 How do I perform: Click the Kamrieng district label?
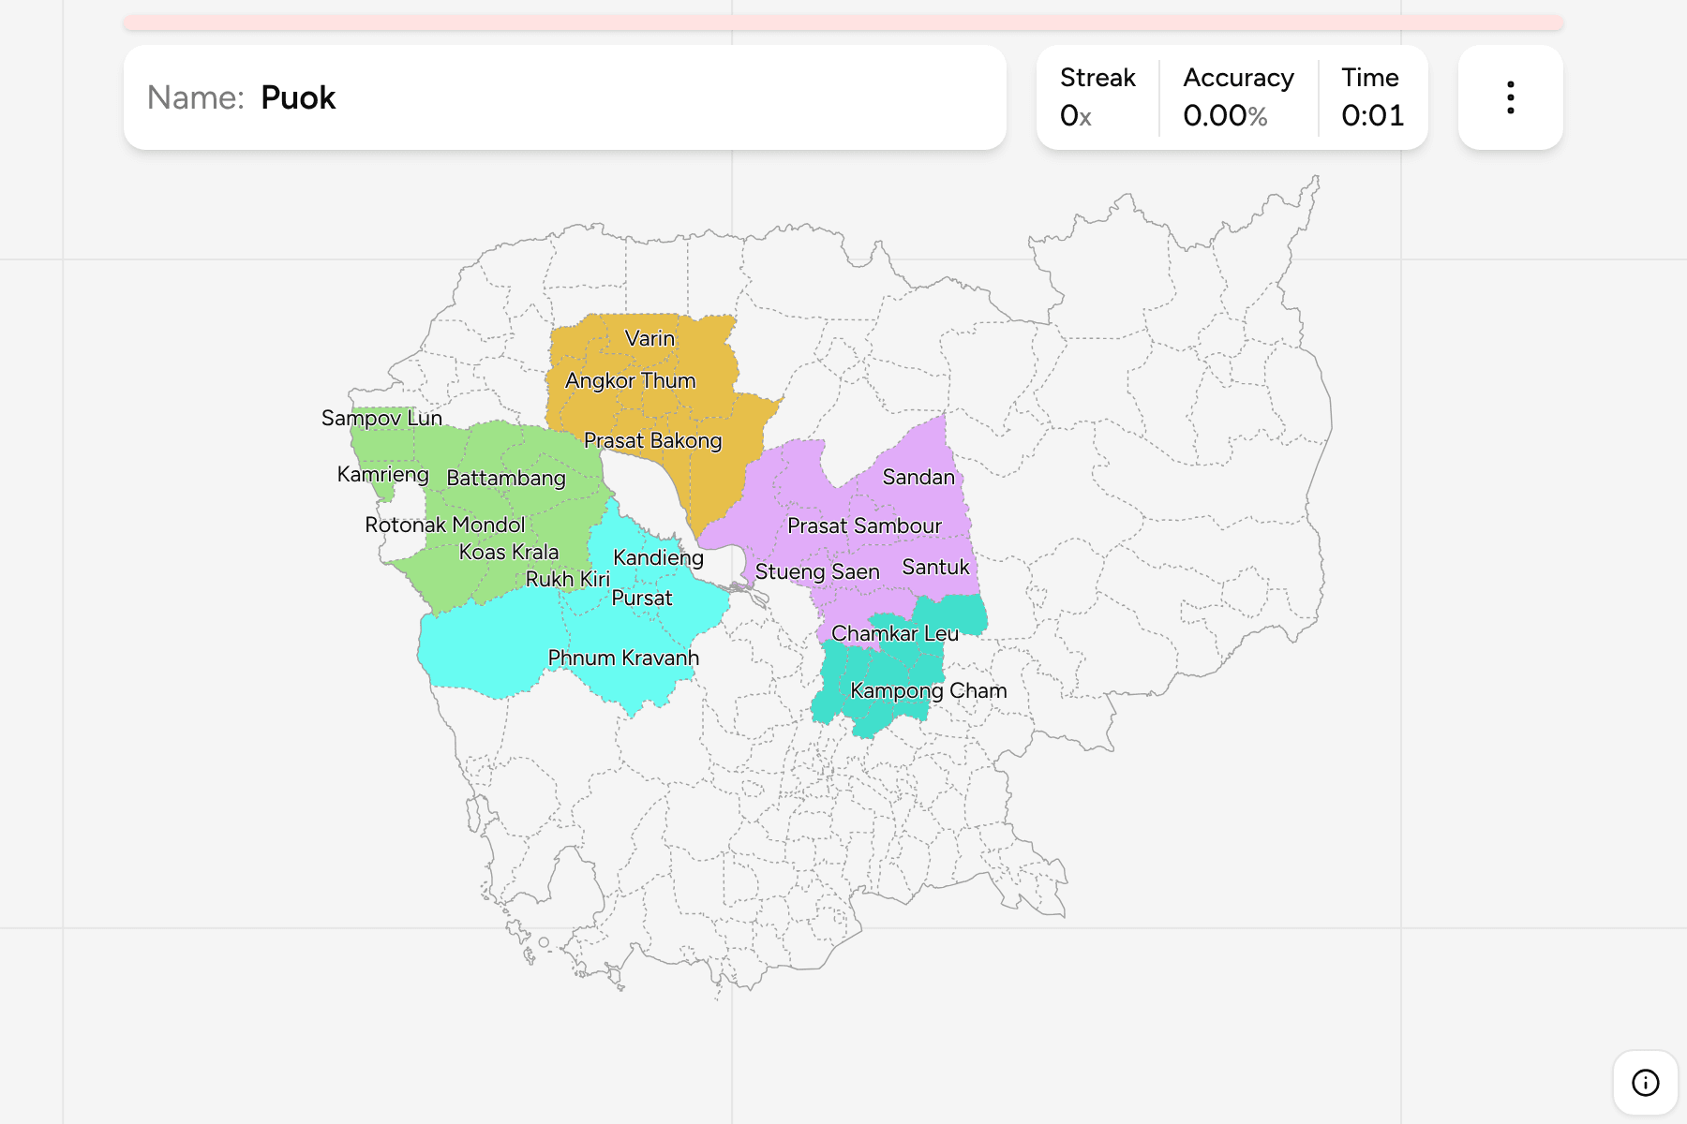tap(382, 474)
